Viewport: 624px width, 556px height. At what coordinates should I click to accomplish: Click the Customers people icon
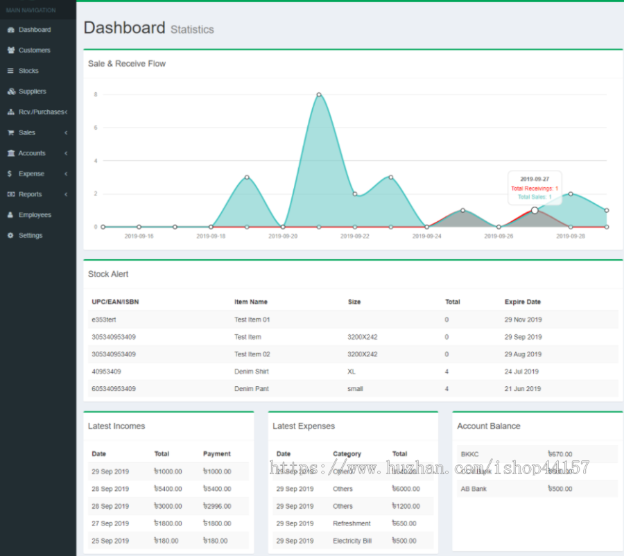coord(10,50)
